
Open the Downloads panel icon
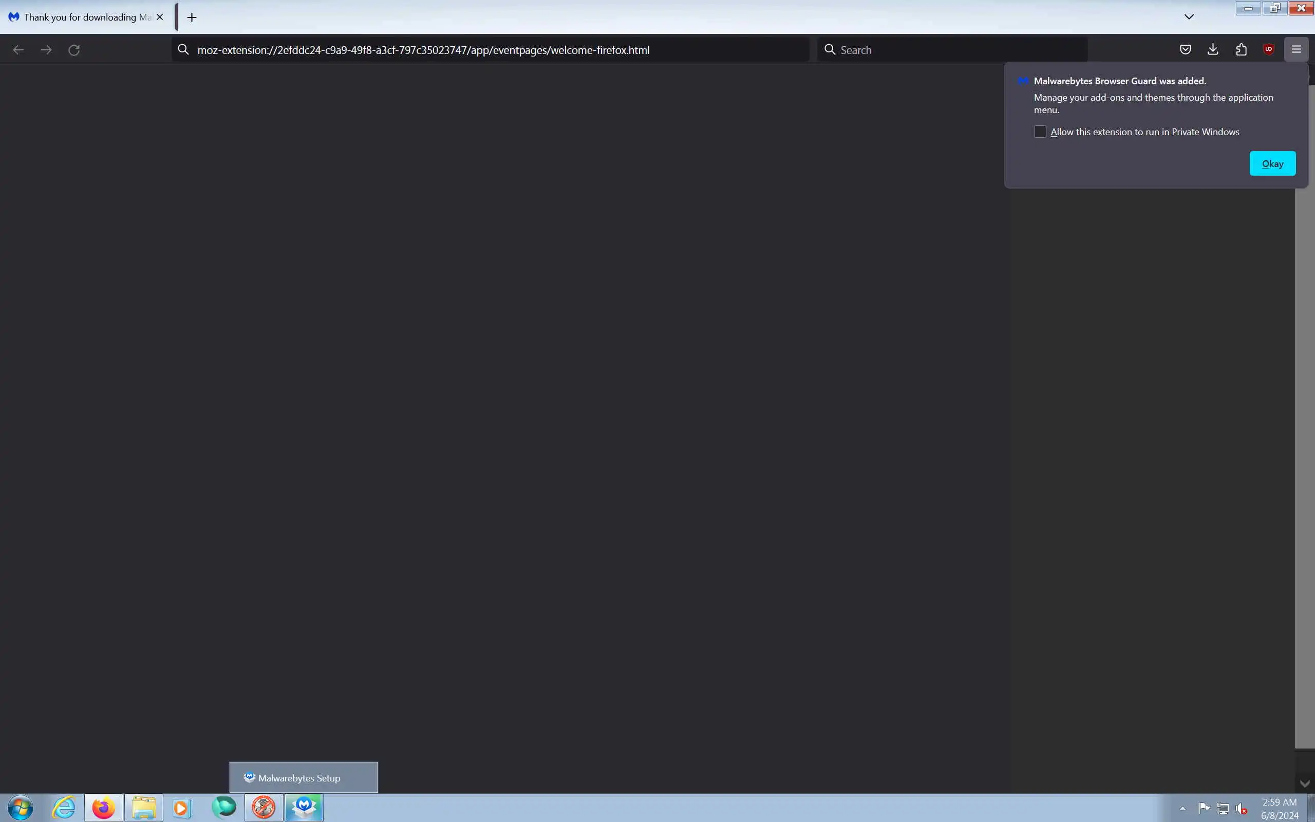coord(1213,49)
